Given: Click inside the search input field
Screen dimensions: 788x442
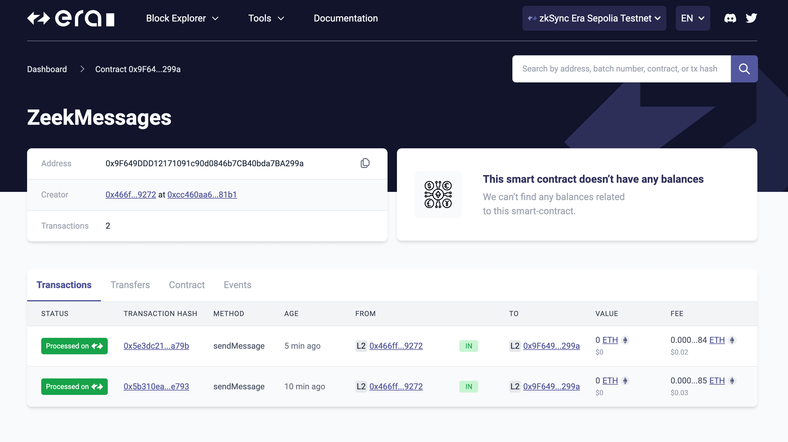Looking at the screenshot, I should [x=621, y=69].
